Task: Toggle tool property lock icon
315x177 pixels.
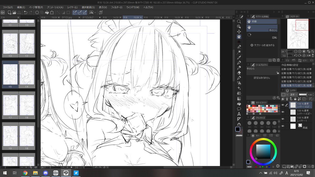Action: (278, 73)
